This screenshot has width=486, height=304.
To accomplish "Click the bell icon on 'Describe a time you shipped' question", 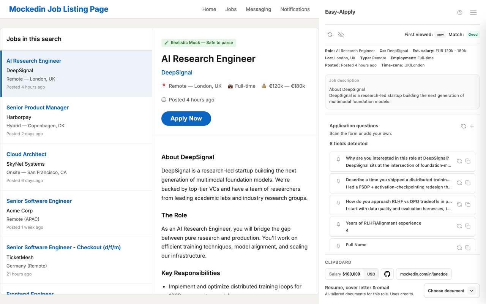I will 338,181.
